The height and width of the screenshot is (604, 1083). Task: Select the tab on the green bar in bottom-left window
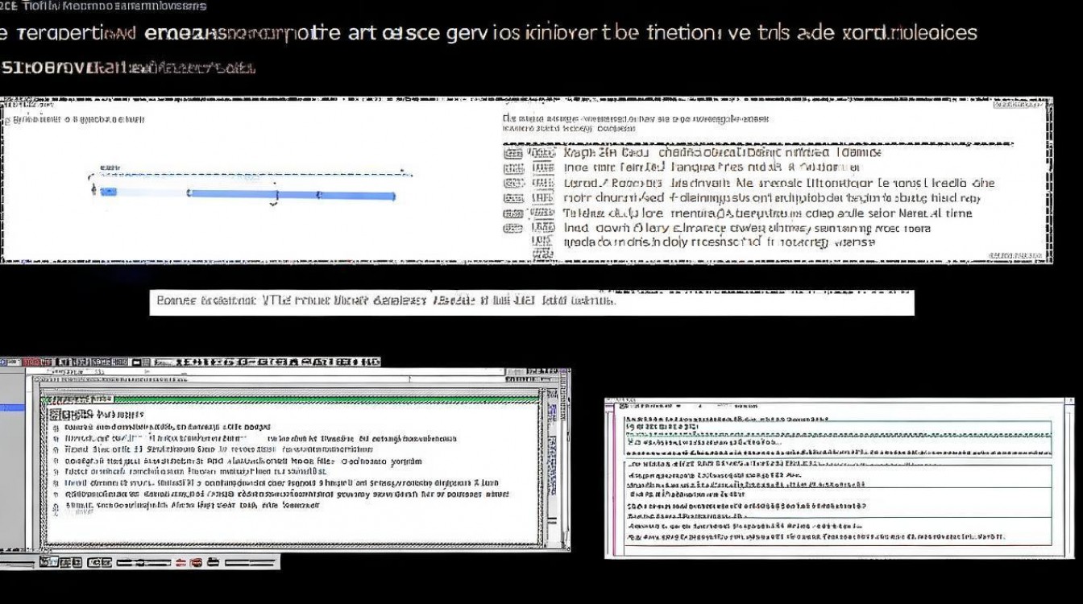point(77,399)
